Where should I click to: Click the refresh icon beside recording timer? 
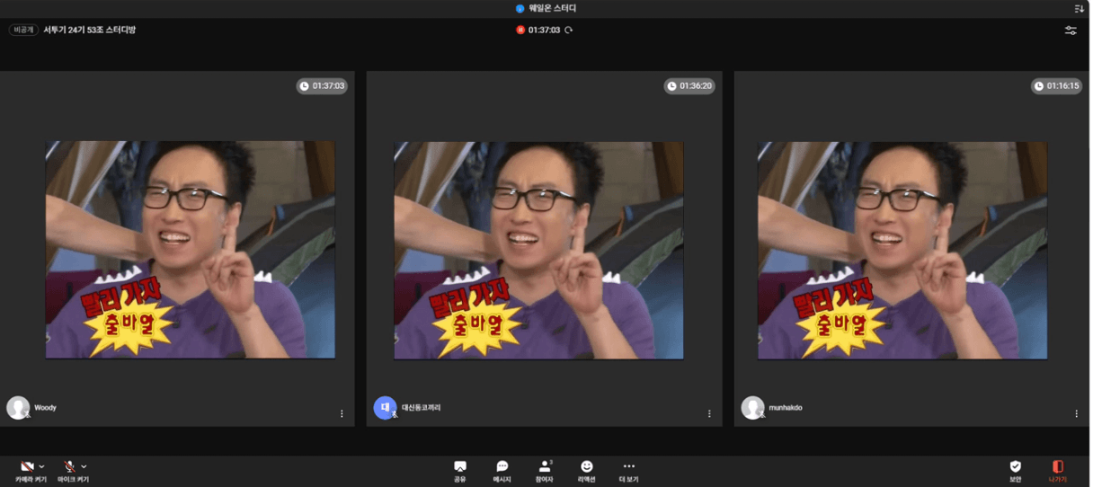569,31
